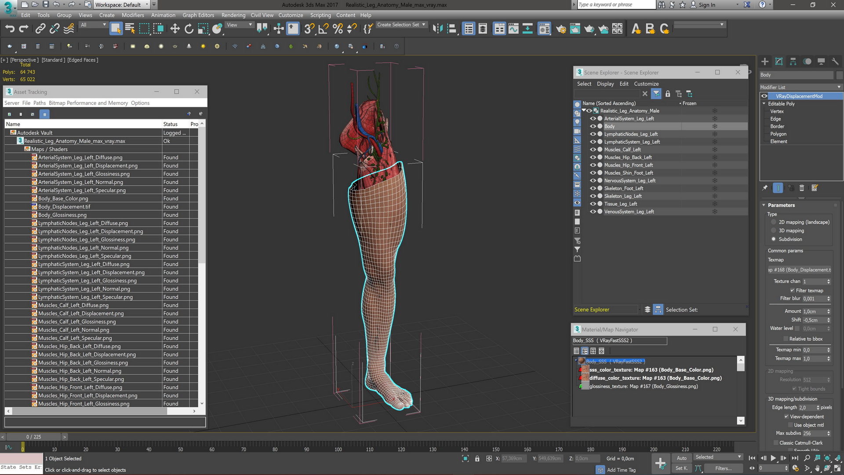Screen dimensions: 844x475
Task: Pin the modifier stack icon
Action: click(x=765, y=188)
